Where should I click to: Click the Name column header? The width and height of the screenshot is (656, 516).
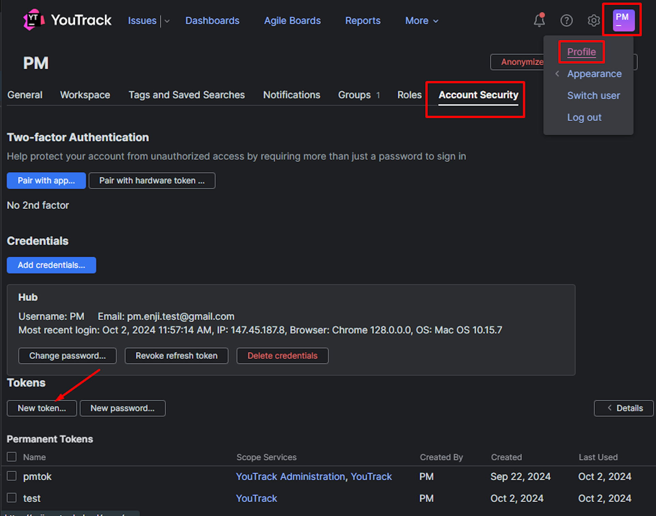(x=34, y=457)
